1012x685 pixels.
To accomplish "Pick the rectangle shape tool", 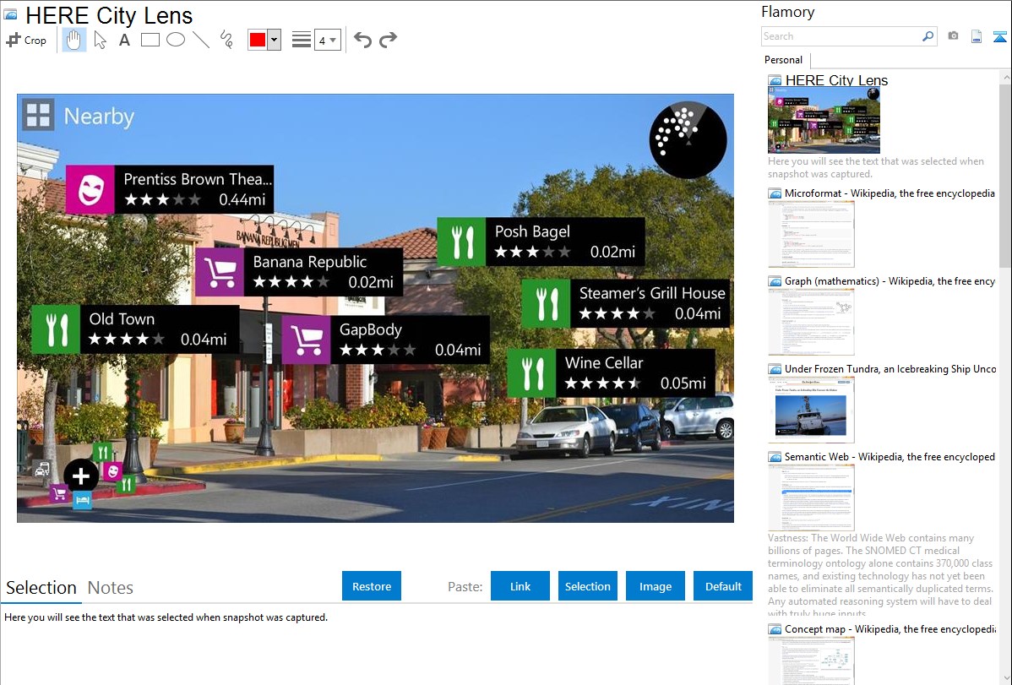I will (x=150, y=40).
